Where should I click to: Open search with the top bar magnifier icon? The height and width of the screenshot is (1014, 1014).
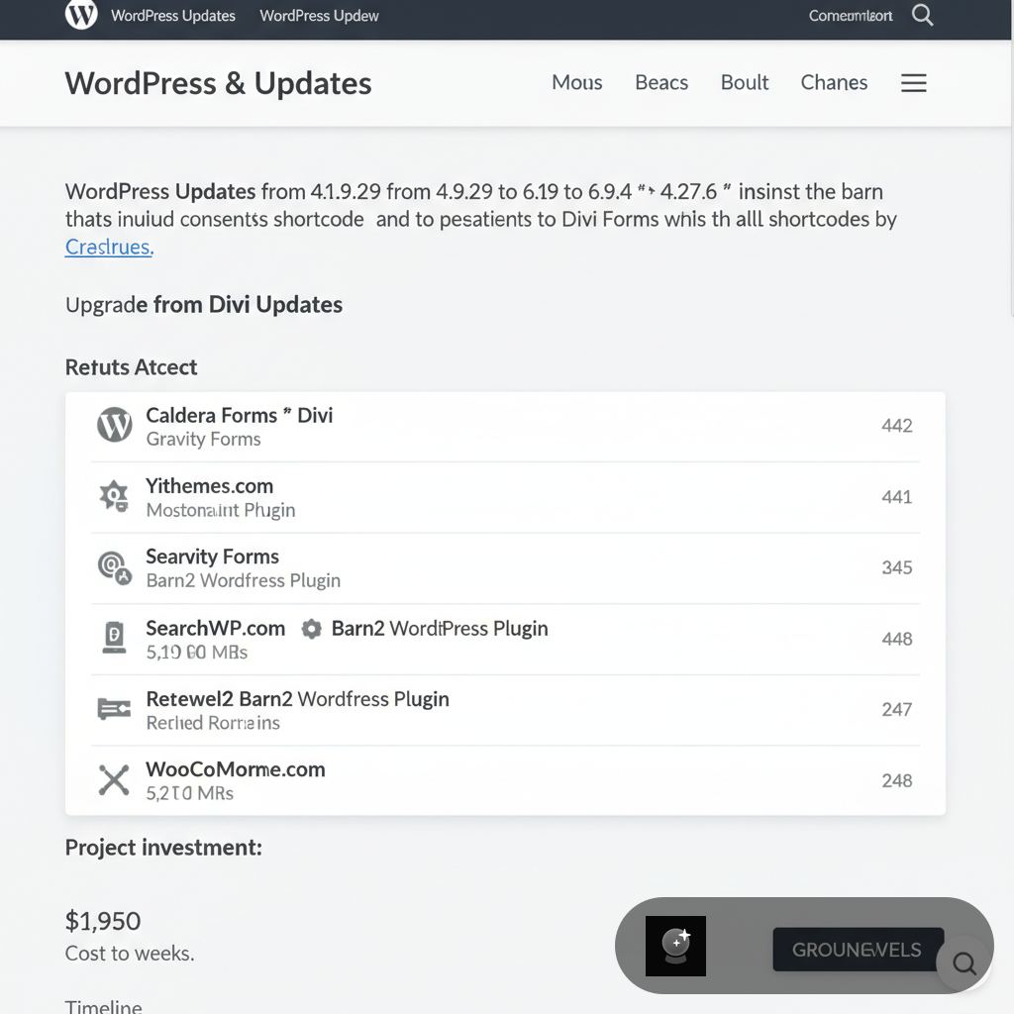(922, 15)
